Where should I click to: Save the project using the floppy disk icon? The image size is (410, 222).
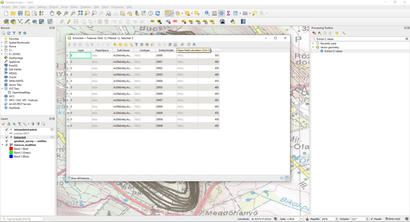pos(20,13)
